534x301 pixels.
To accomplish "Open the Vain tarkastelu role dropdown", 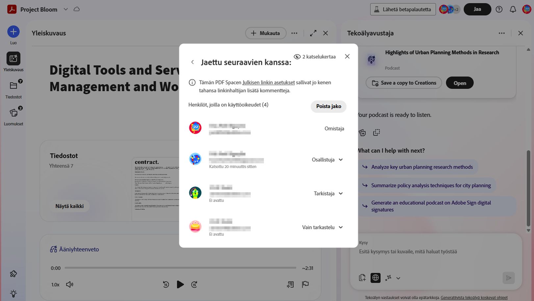I will click(x=322, y=227).
